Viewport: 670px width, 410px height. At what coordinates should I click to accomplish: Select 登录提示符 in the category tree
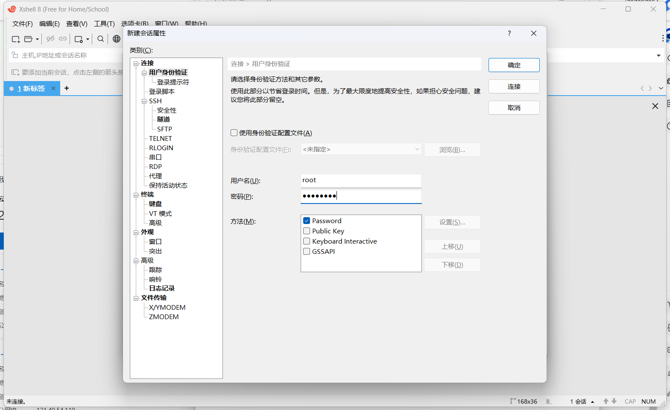point(173,82)
